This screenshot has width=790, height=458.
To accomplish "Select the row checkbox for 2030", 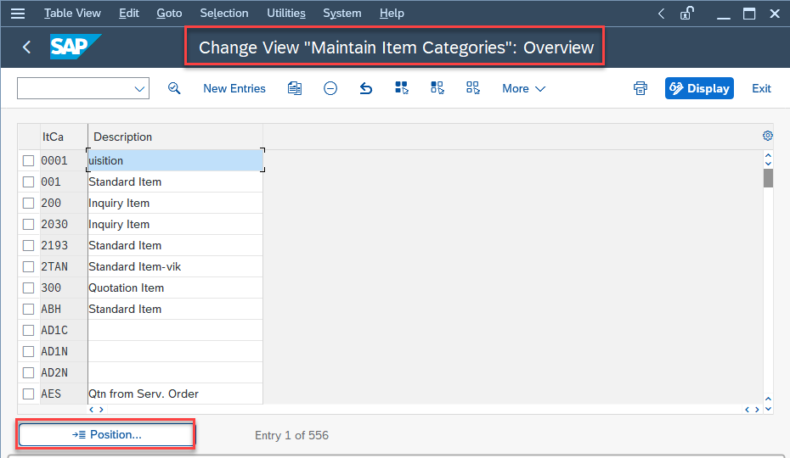I will click(x=28, y=224).
